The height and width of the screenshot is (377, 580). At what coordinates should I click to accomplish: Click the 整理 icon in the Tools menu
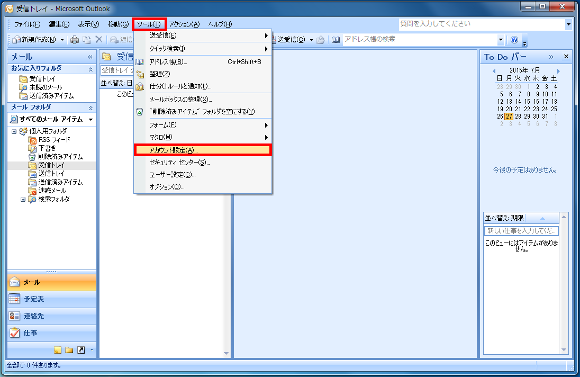139,74
